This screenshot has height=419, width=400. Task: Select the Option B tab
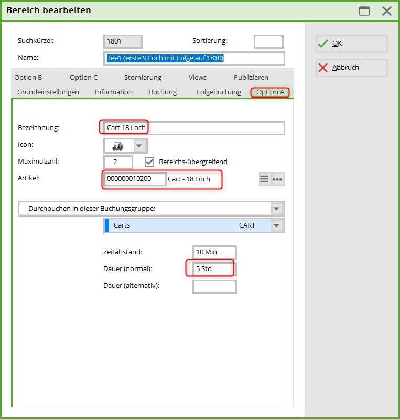[x=28, y=78]
